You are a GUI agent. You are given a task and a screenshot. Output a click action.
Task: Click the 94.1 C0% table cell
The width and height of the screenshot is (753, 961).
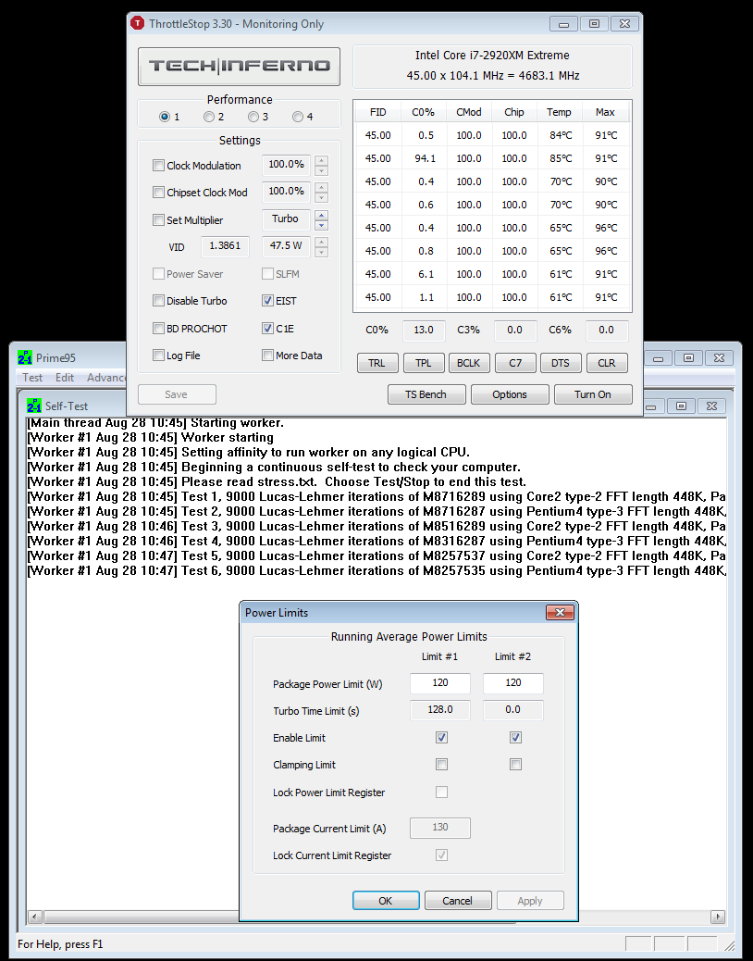point(425,158)
